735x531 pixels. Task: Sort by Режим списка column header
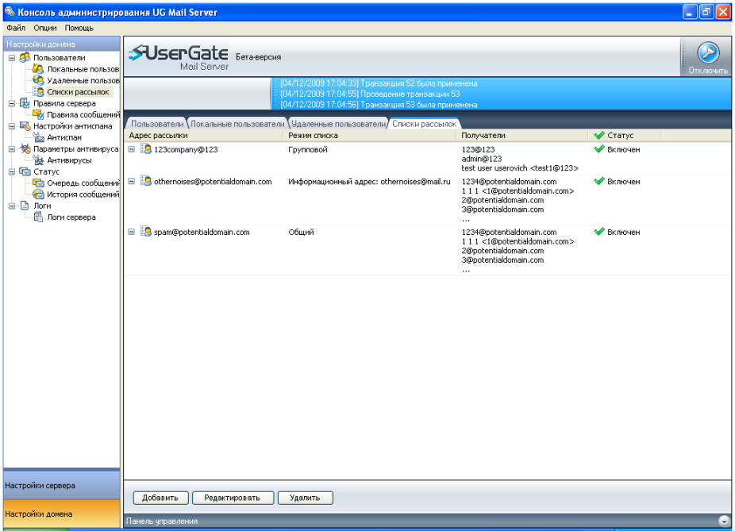pos(369,135)
